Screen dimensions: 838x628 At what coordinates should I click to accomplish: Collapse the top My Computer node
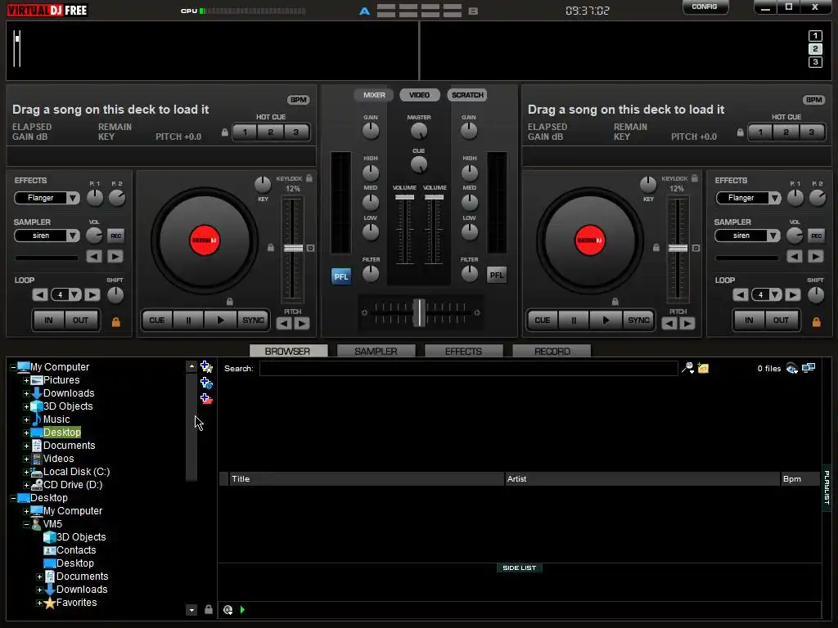coord(13,367)
